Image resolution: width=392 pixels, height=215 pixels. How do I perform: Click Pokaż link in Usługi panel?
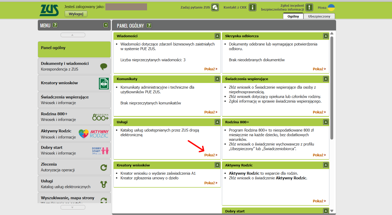pos(210,155)
